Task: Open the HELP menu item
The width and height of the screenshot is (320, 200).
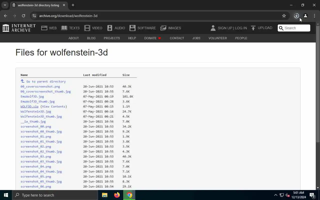Action: [132, 38]
